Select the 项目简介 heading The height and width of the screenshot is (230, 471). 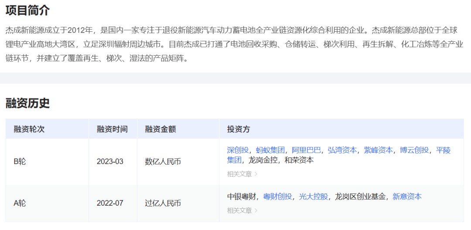click(x=27, y=11)
